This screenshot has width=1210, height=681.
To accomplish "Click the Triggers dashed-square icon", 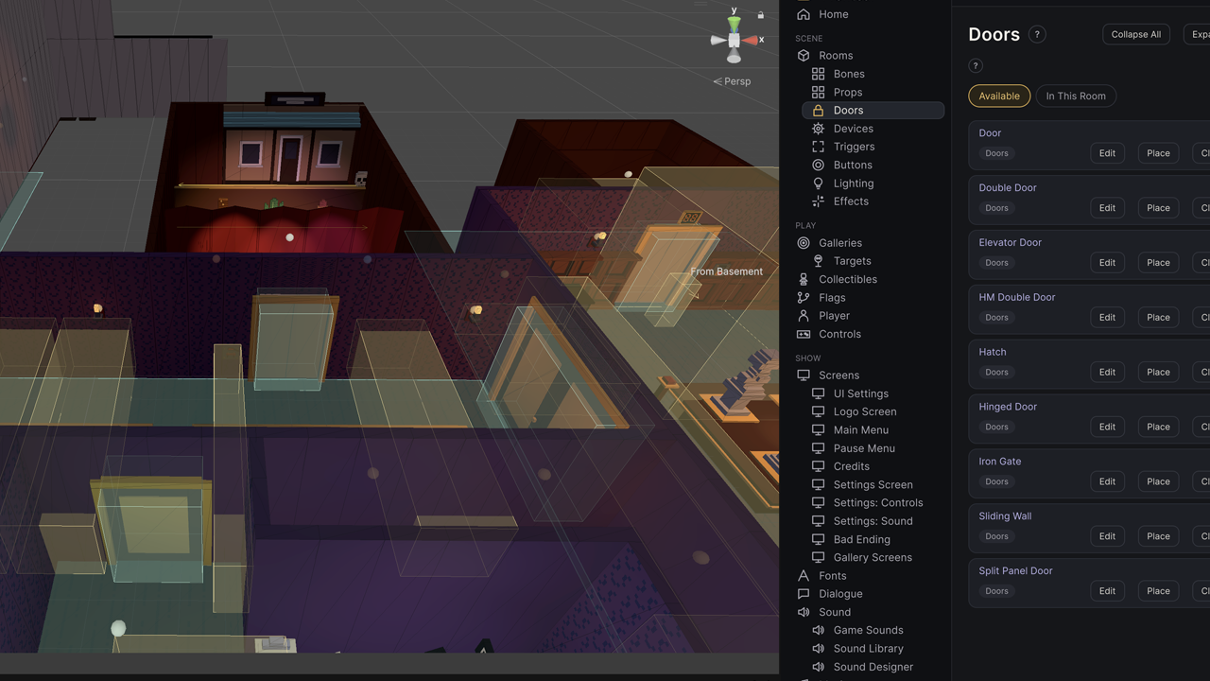I will pyautogui.click(x=819, y=147).
